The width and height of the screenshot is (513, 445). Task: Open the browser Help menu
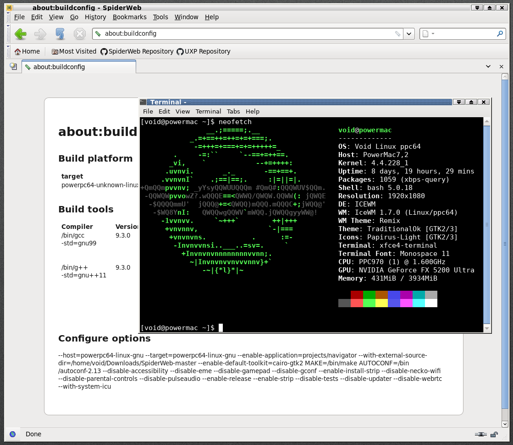212,17
